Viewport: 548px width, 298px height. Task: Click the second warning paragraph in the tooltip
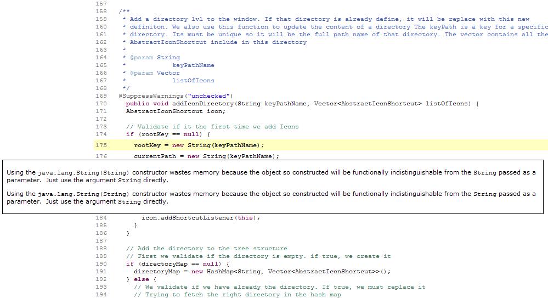pyautogui.click(x=271, y=198)
